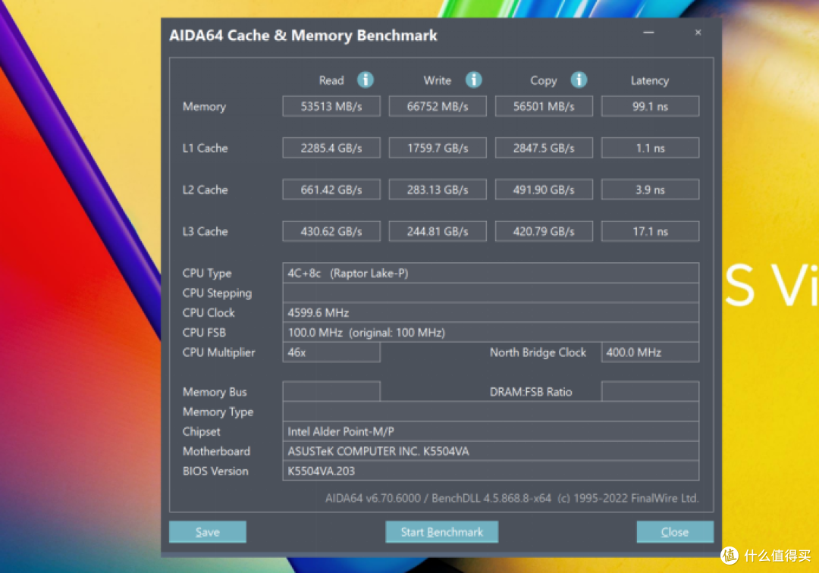Click the empty DRAM:FSB Ratio field
Image resolution: width=819 pixels, height=573 pixels.
click(651, 391)
